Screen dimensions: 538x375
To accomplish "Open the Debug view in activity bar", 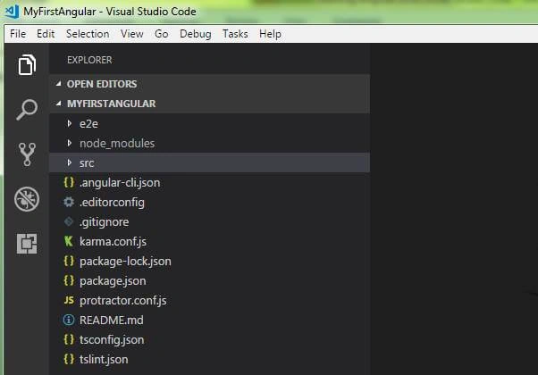I will click(27, 199).
